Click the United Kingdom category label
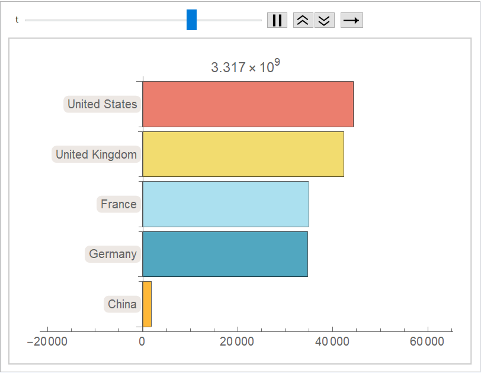Viewport: 481px width, 374px height. (x=96, y=154)
